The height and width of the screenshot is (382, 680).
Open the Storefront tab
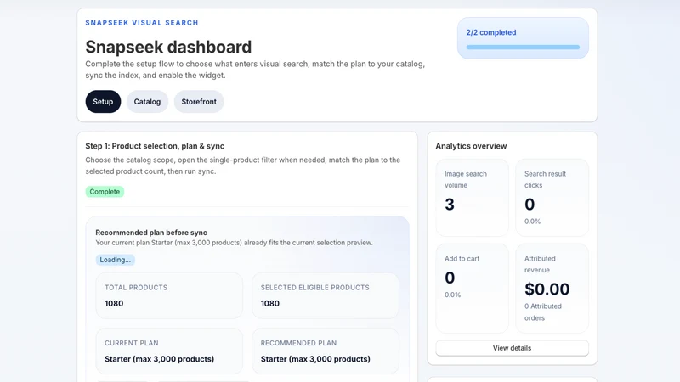pos(199,101)
